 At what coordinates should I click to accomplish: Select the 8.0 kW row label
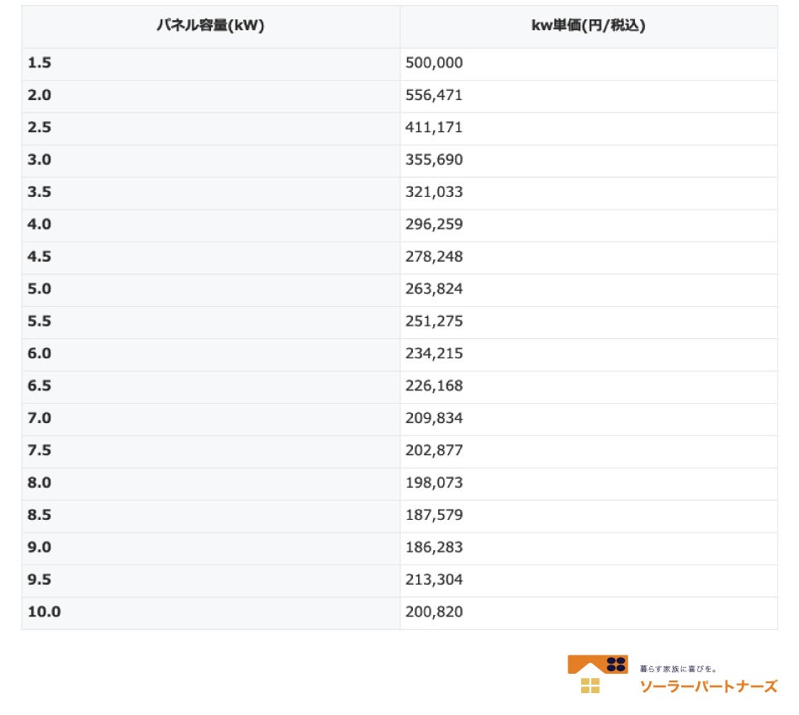[x=40, y=483]
